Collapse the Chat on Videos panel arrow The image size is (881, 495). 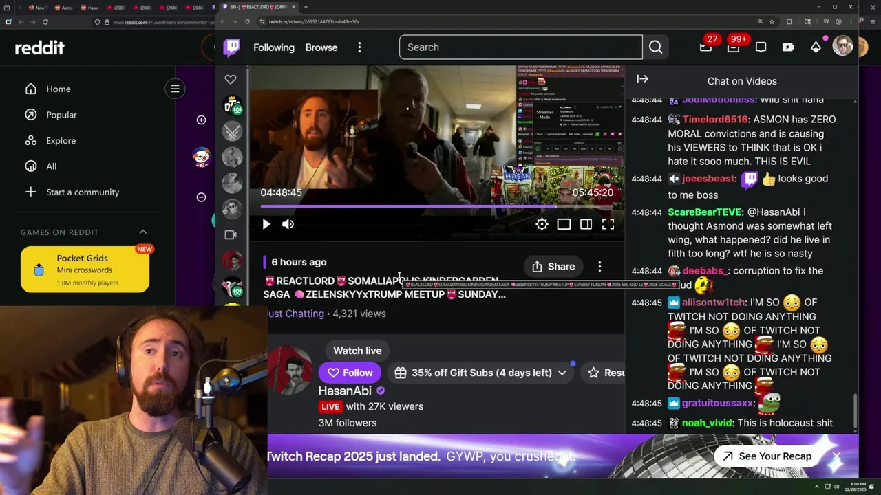(642, 79)
